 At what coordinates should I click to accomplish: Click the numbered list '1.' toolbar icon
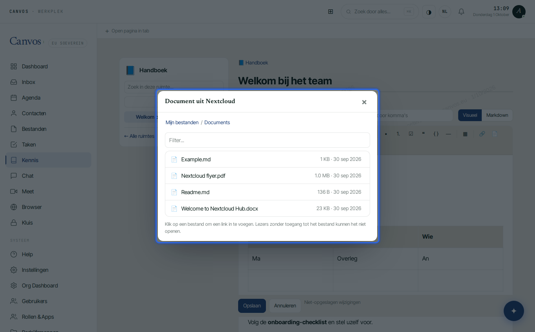(x=398, y=134)
